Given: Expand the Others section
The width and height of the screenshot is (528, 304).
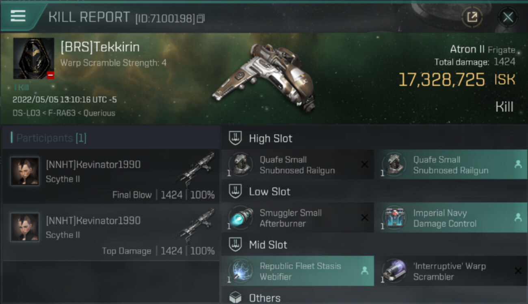Looking at the screenshot, I should coord(264,298).
